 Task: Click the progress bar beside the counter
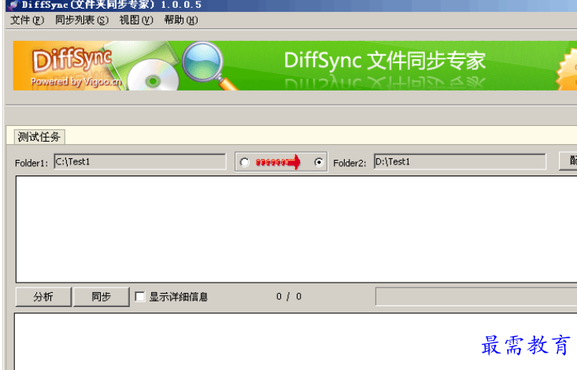point(476,297)
